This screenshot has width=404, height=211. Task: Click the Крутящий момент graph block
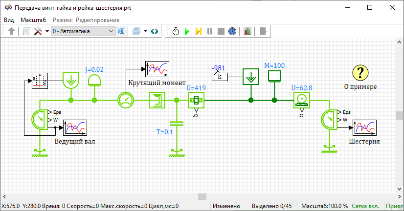(157, 68)
